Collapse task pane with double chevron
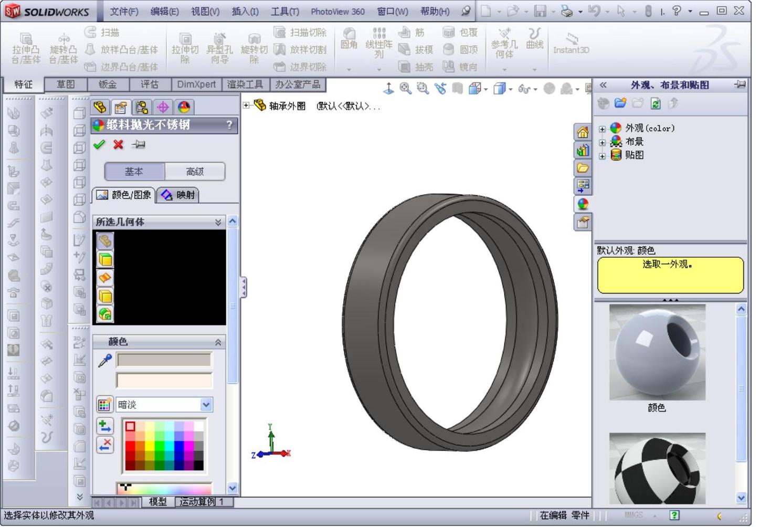This screenshot has height=527, width=760. click(604, 85)
